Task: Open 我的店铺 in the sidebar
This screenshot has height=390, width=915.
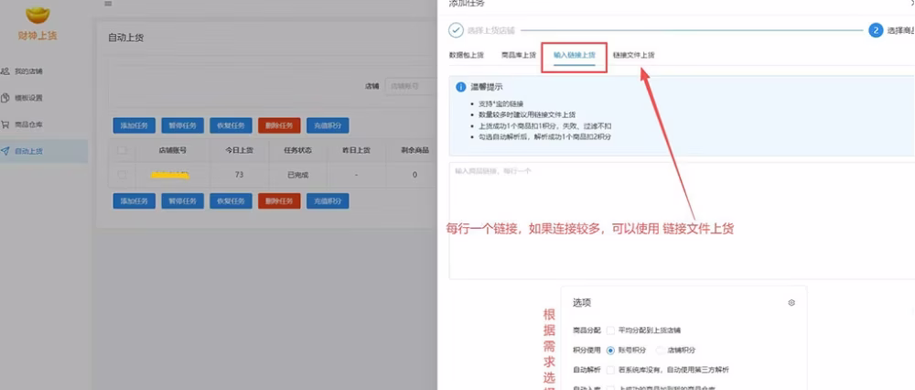Action: (x=27, y=70)
